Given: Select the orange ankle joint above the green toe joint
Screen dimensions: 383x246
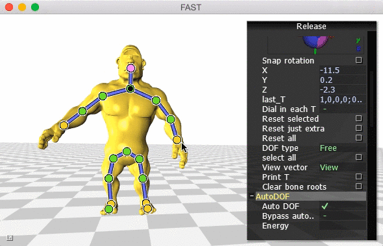Looking at the screenshot, I should [112, 203].
